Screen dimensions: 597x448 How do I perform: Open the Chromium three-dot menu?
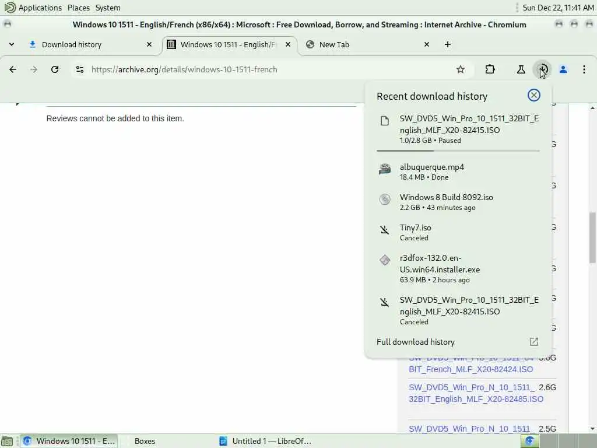pyautogui.click(x=584, y=69)
